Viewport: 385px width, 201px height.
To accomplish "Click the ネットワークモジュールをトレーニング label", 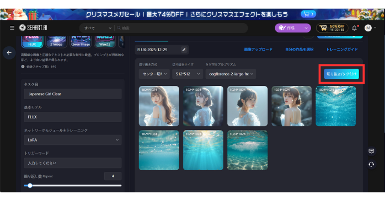I will coord(56,130).
